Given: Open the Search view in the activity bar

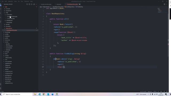Looking at the screenshot, I should 1,9.
